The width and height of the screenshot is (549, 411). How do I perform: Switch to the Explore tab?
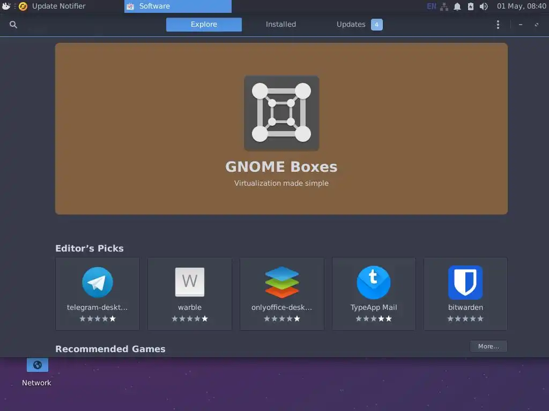[204, 25]
